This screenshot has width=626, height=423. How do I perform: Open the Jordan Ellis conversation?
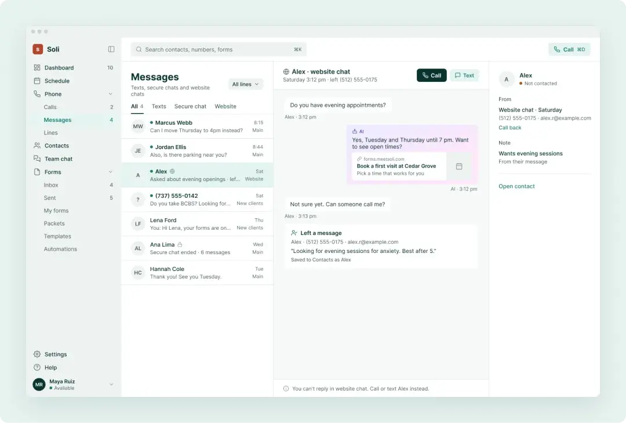pyautogui.click(x=197, y=151)
